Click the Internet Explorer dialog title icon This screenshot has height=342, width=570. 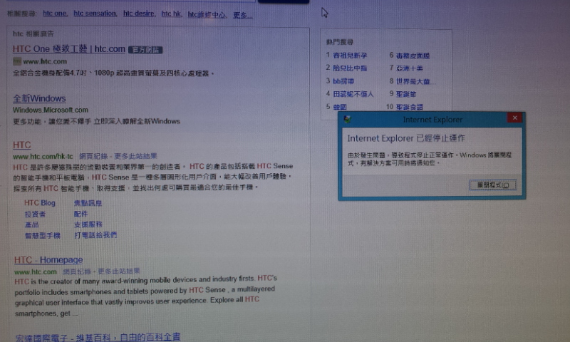pyautogui.click(x=347, y=120)
